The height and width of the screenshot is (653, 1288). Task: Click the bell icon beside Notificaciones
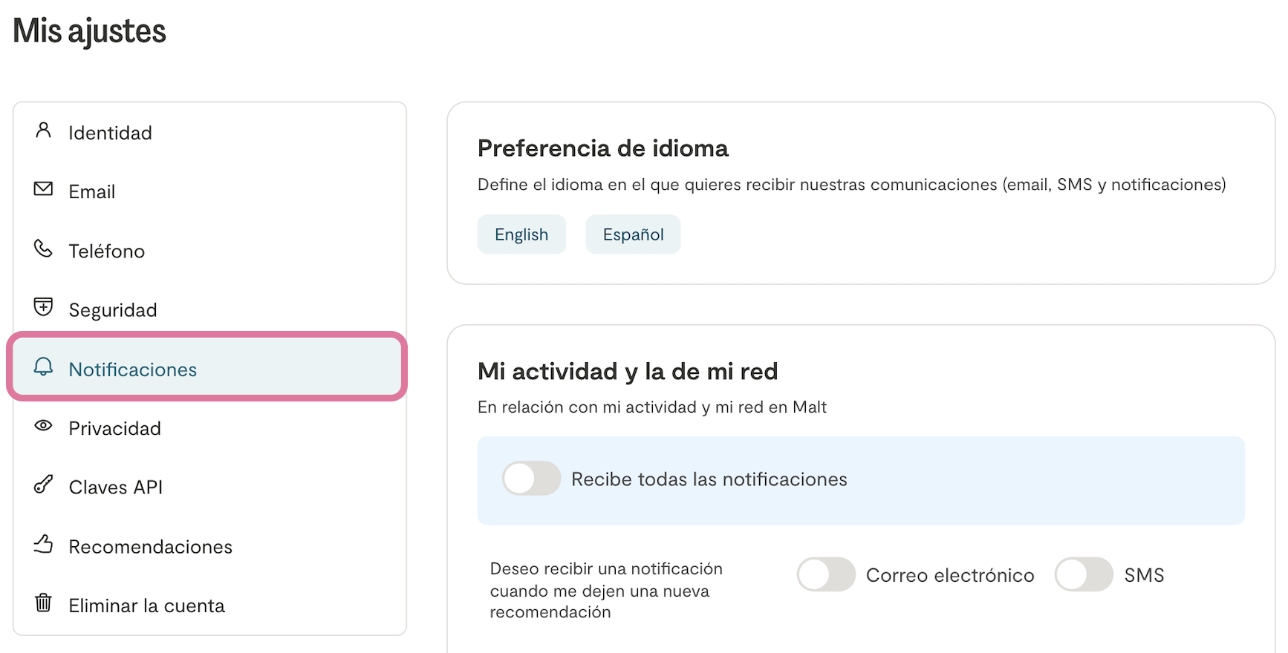coord(44,367)
